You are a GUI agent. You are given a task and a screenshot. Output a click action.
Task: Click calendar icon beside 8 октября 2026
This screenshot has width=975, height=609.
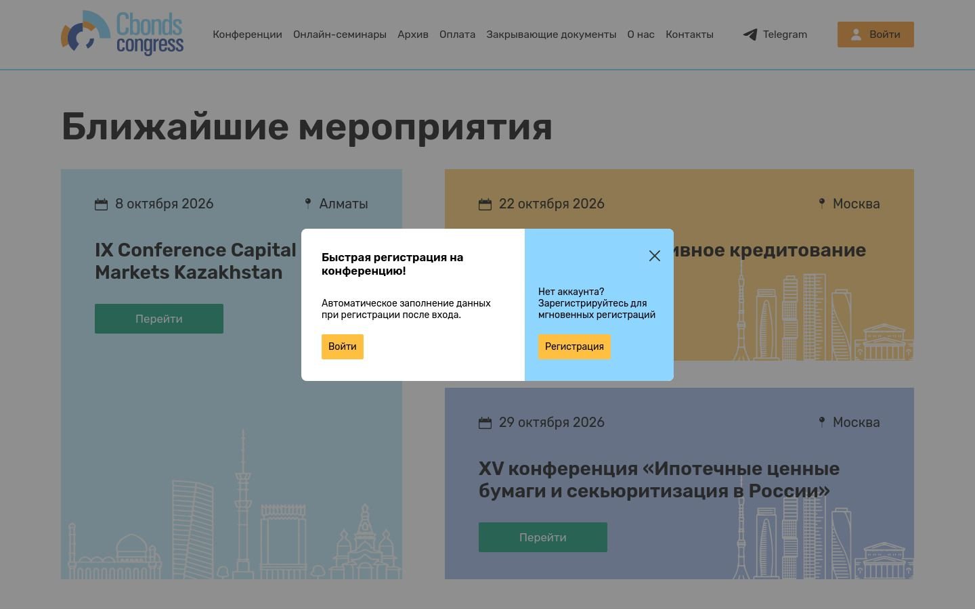coord(101,204)
